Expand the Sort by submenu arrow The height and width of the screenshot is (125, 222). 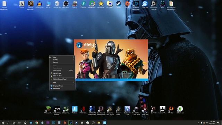coord(74,60)
